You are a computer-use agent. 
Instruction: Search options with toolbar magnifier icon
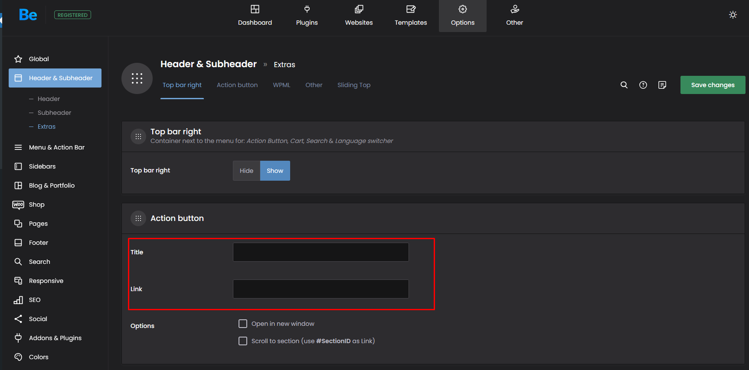[x=624, y=85]
